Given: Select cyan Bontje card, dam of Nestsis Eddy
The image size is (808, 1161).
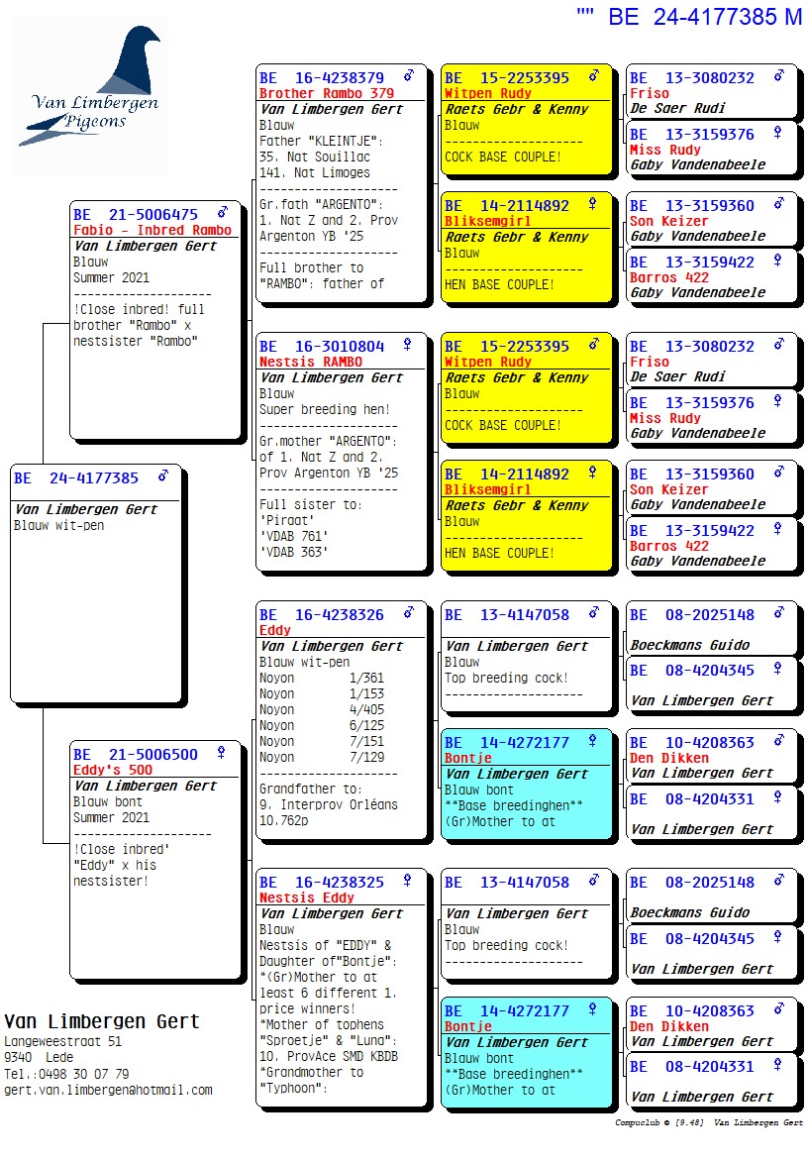Looking at the screenshot, I should tap(528, 1051).
